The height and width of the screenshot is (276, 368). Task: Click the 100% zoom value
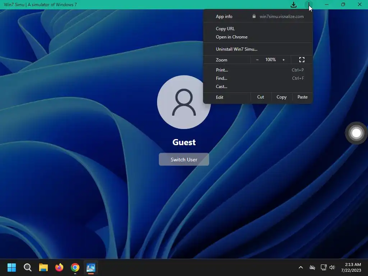270,60
